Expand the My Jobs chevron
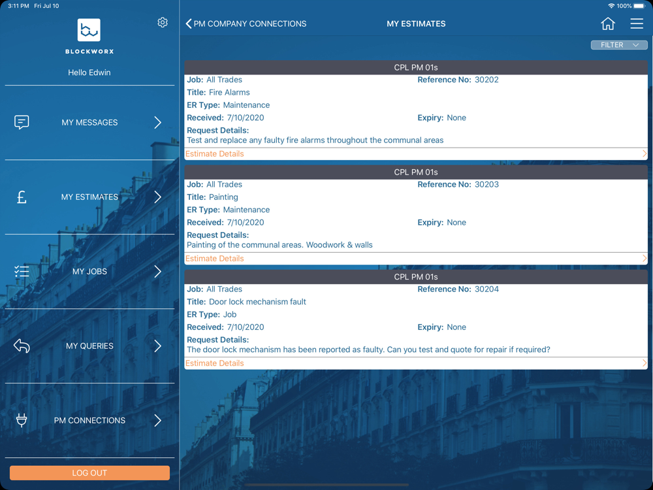 tap(157, 271)
